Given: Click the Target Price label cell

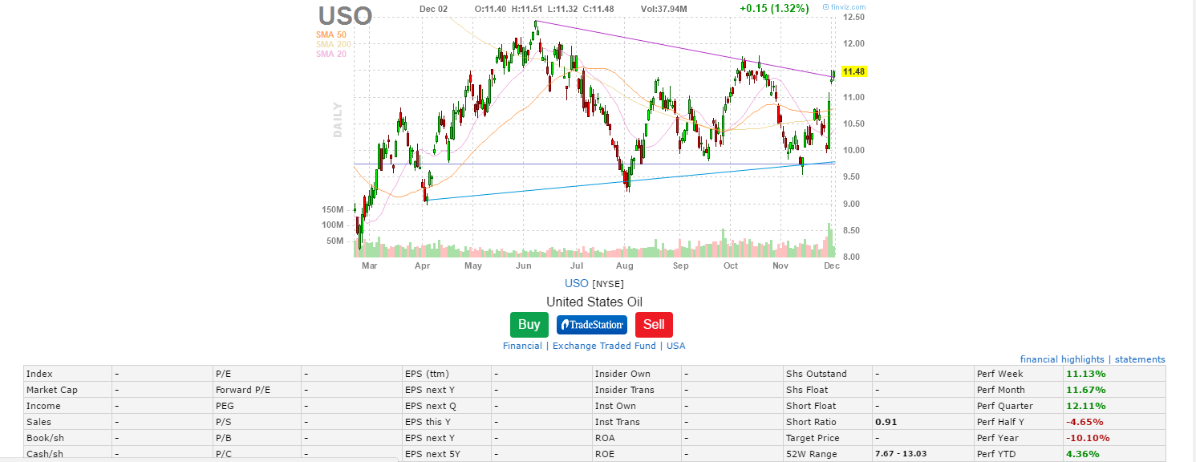Looking at the screenshot, I should point(828,438).
